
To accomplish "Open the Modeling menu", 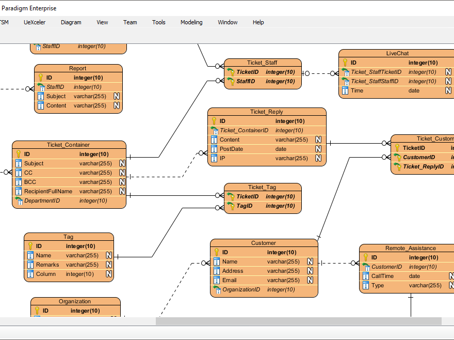I will coord(191,22).
